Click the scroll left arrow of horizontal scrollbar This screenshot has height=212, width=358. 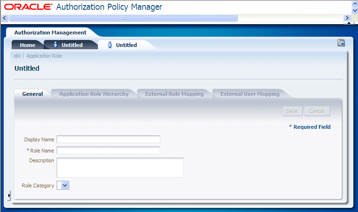[5, 18]
